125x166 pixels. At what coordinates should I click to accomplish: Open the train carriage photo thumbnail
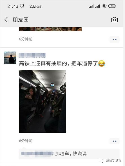[43, 101]
